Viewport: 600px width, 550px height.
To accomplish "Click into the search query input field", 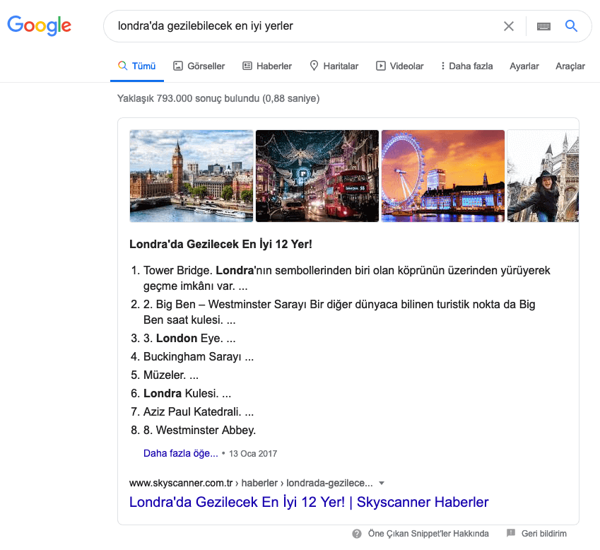I will (x=302, y=26).
